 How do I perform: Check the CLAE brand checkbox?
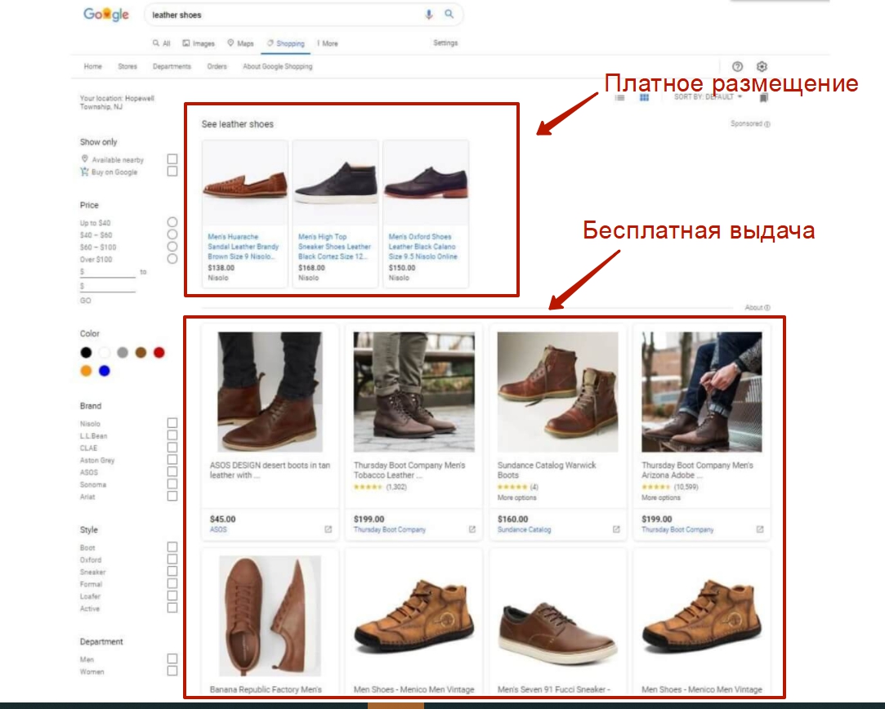pos(172,448)
